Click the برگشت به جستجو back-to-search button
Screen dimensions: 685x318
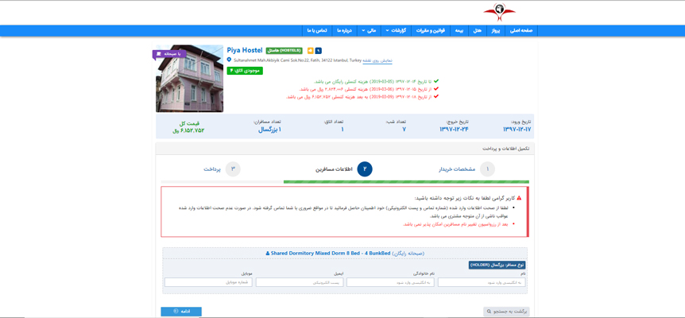point(505,312)
